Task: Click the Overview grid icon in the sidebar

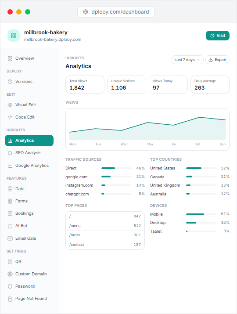Action: coord(10,58)
